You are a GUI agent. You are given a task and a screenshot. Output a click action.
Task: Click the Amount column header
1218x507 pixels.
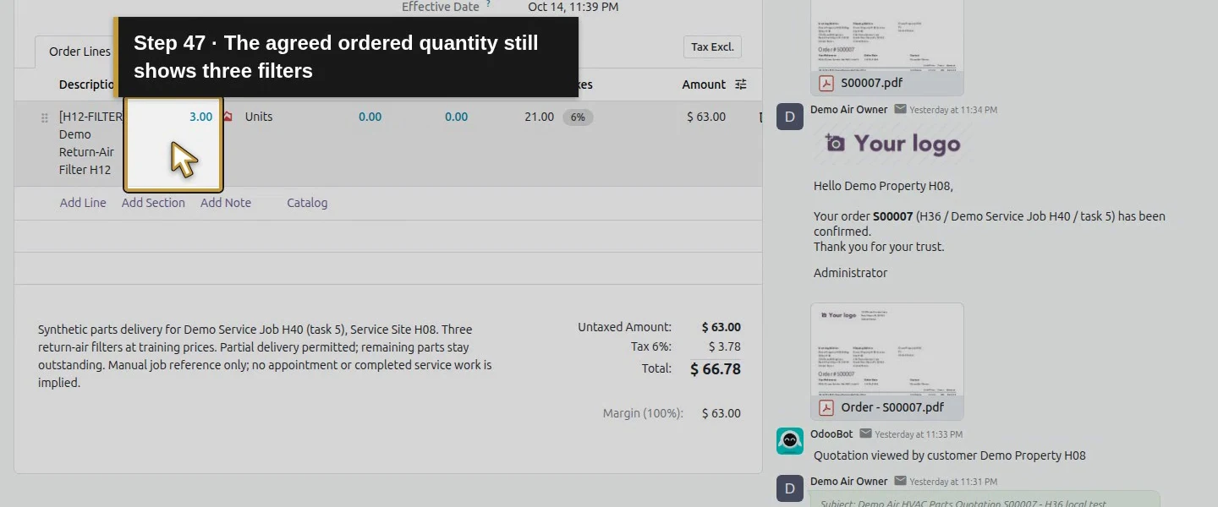pos(704,84)
